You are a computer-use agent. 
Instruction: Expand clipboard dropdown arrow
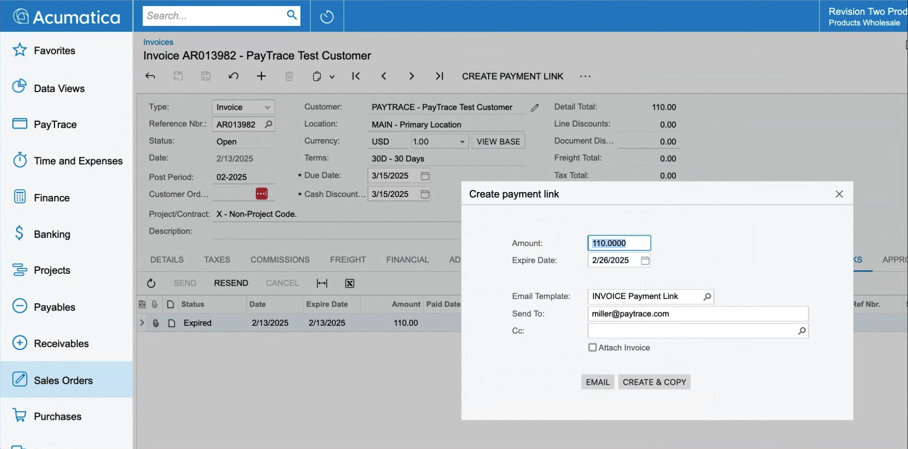coord(332,77)
